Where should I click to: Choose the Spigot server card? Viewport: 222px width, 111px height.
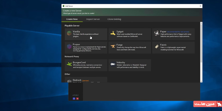pos(130,34)
